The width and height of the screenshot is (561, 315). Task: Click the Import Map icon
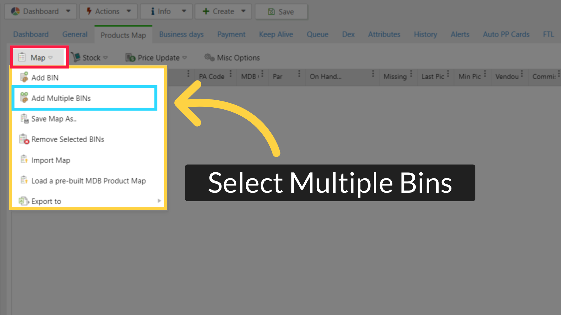(25, 160)
